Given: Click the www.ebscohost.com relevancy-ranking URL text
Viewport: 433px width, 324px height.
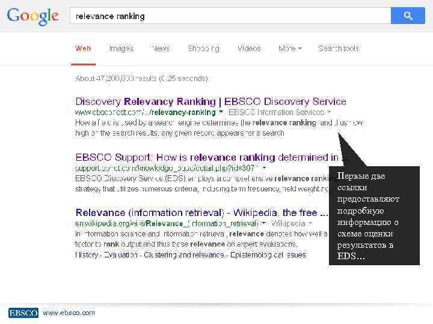Looking at the screenshot, I should pos(146,112).
